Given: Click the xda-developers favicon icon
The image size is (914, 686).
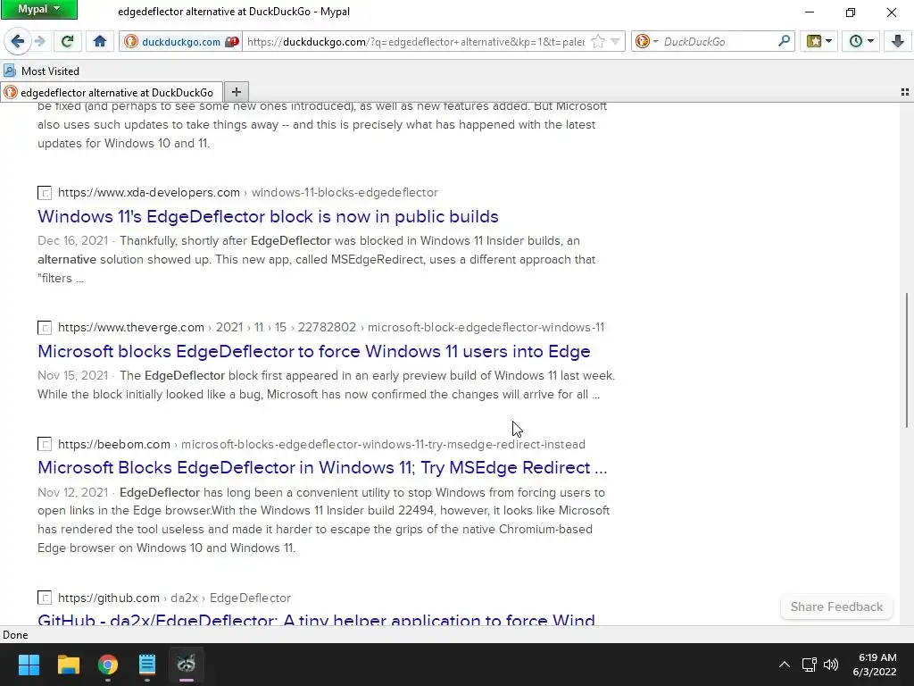Looking at the screenshot, I should [x=45, y=193].
